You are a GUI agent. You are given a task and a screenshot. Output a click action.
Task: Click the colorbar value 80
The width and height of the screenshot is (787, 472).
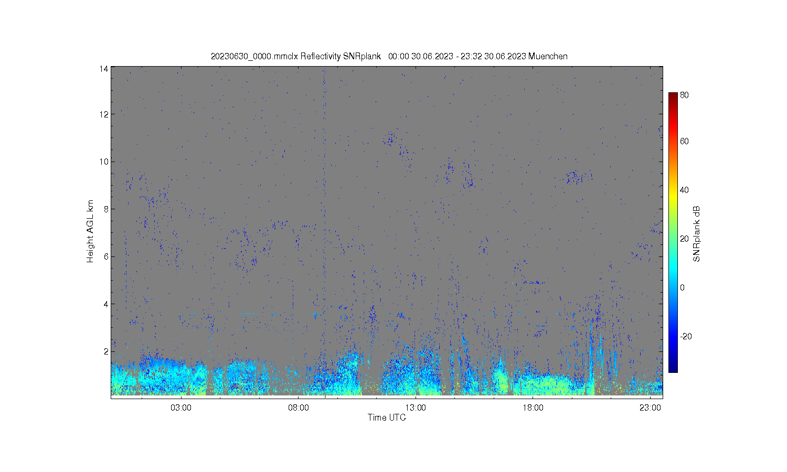coord(684,95)
